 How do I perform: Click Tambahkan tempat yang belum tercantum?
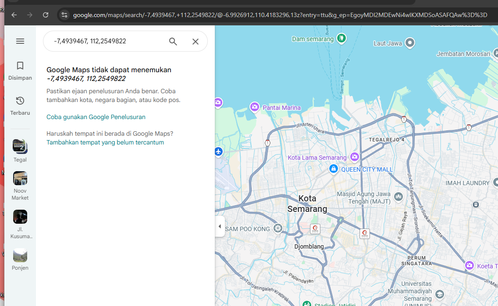(x=105, y=142)
